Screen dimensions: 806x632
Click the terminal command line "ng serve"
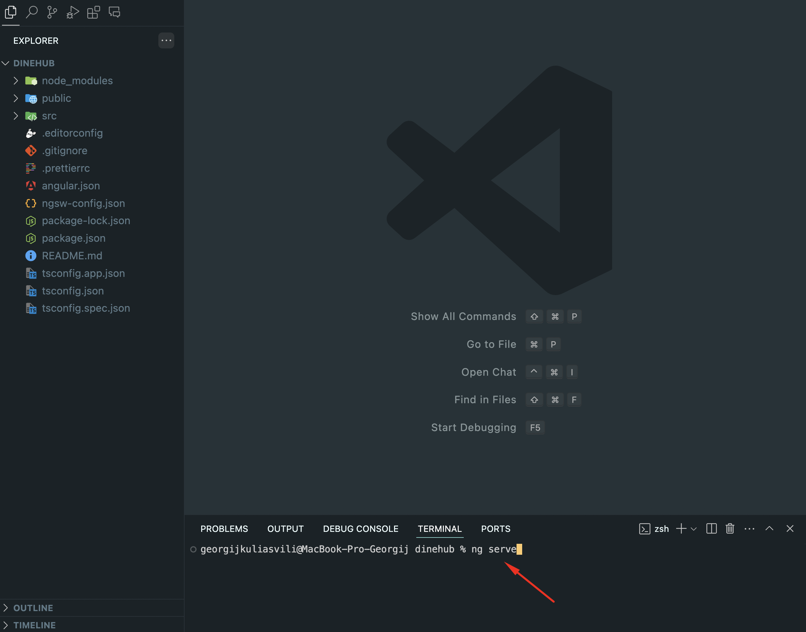tap(494, 549)
